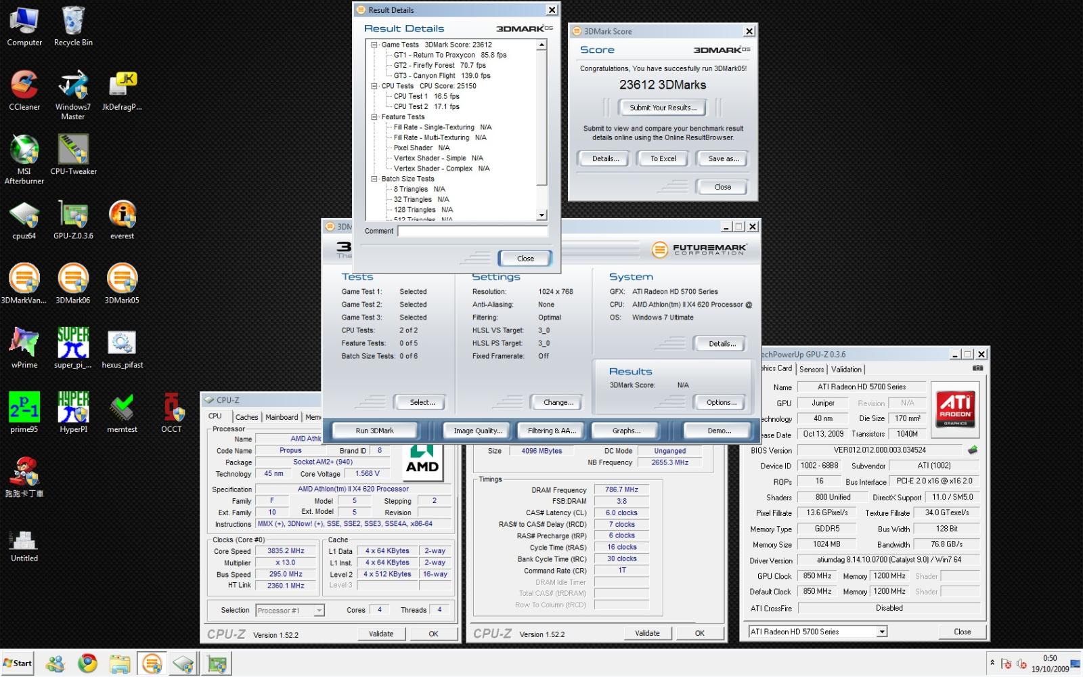
Task: Open HyperPI desktop icon
Action: click(x=73, y=412)
